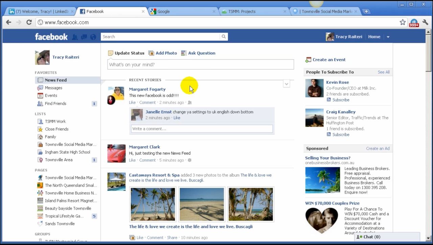433x245 pixels.
Task: Open WIN $70,000 Couples Prize ad
Action: (x=332, y=203)
